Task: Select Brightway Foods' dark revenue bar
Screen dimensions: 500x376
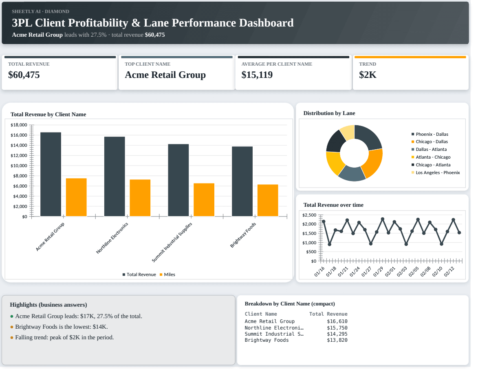Action: [x=242, y=181]
